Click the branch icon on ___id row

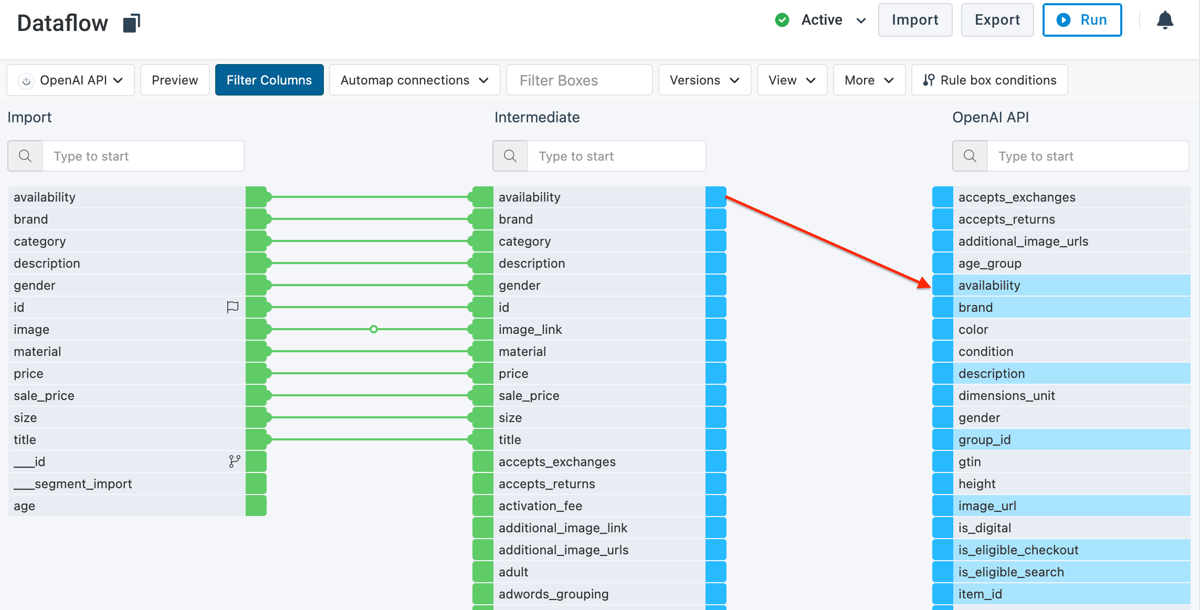point(234,461)
